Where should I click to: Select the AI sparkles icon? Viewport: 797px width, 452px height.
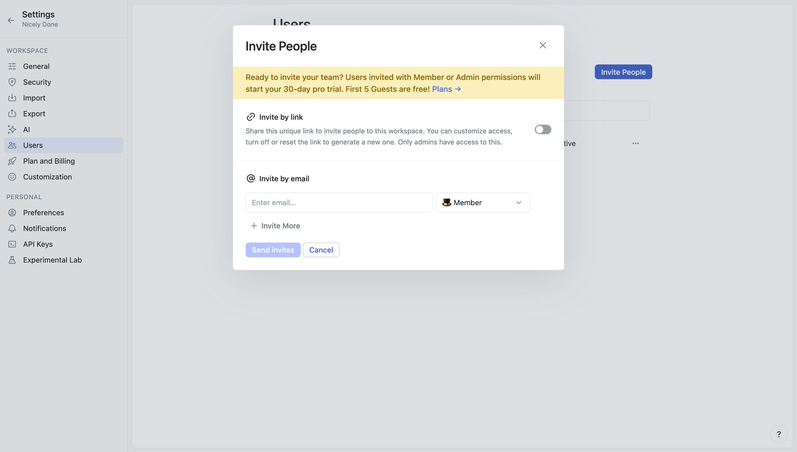click(12, 129)
